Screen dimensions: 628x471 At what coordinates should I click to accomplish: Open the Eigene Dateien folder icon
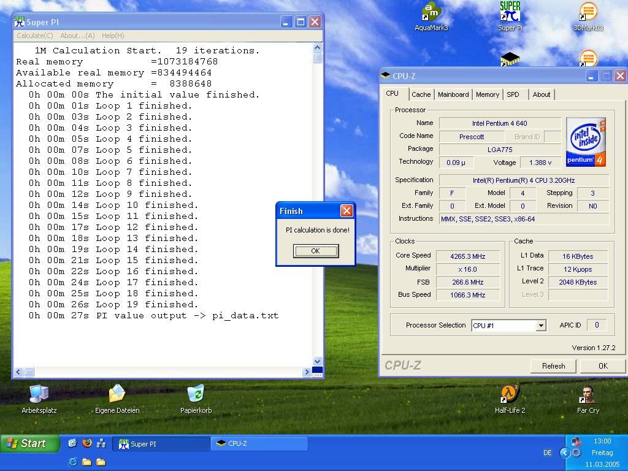[x=117, y=399]
